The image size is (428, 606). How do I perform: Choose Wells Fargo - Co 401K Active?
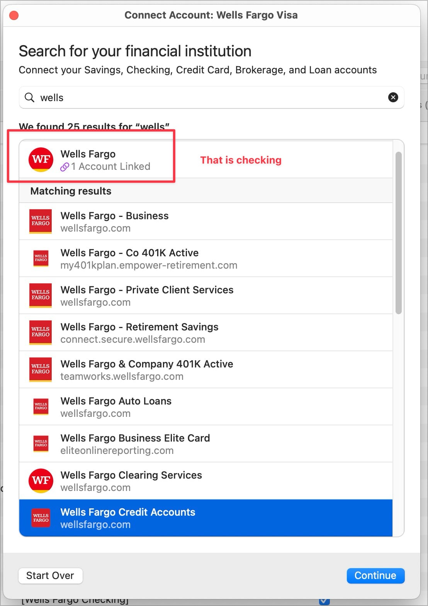(x=206, y=259)
